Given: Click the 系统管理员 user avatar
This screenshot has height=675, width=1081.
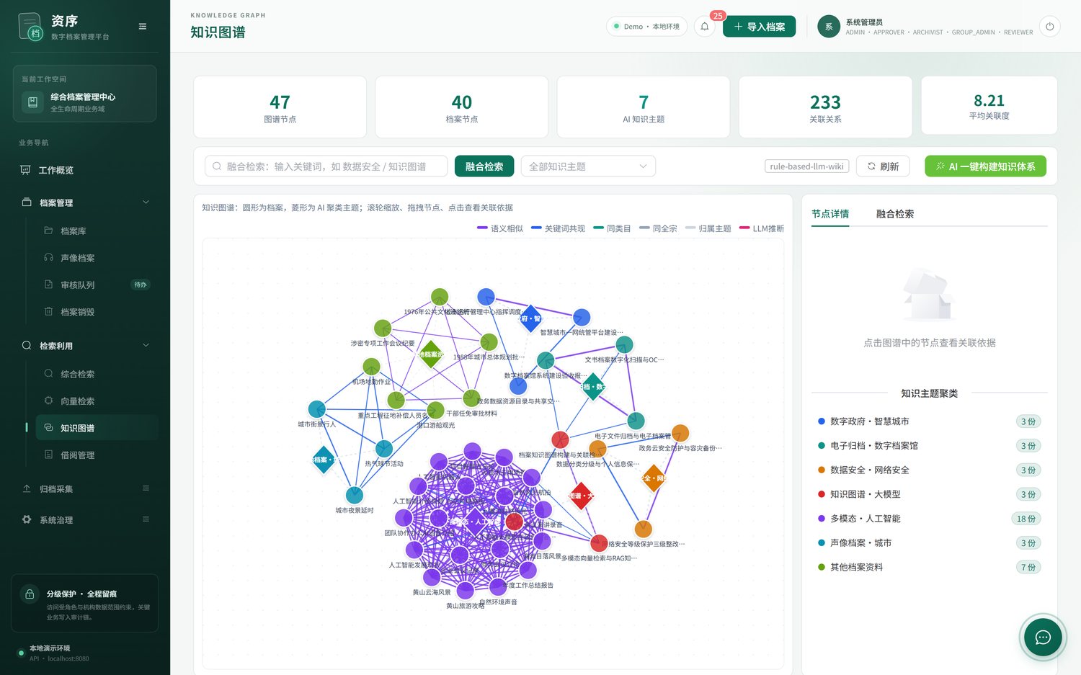Looking at the screenshot, I should pos(829,27).
